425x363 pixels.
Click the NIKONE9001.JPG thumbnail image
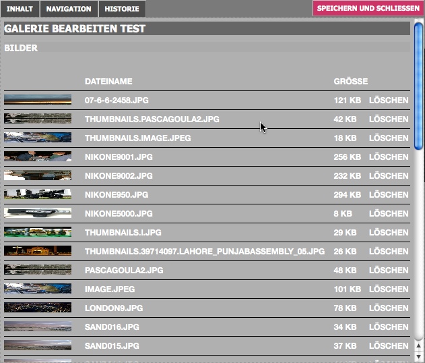pos(38,157)
